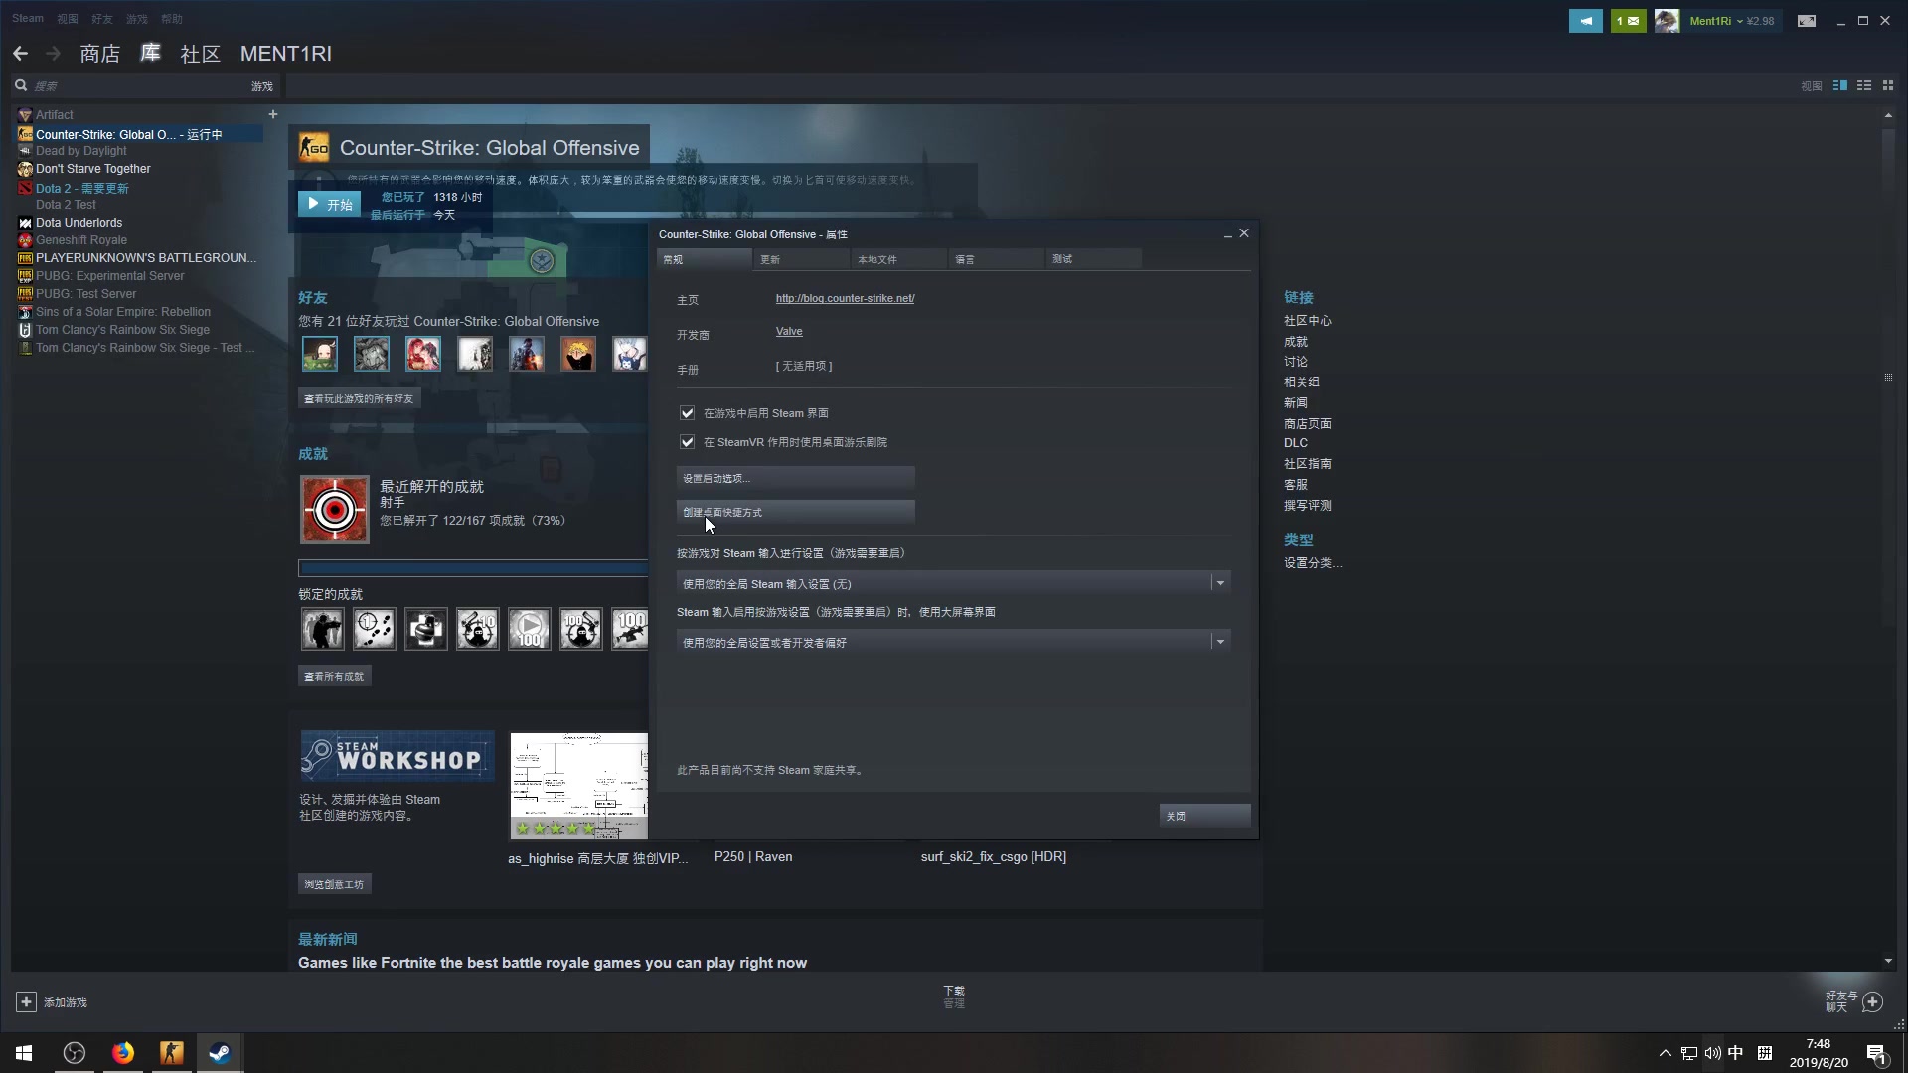
Task: Click the fifth locked achievement icon with 100
Action: tap(529, 629)
